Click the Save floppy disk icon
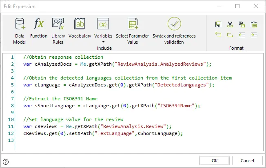266x168 pixels. click(218, 24)
